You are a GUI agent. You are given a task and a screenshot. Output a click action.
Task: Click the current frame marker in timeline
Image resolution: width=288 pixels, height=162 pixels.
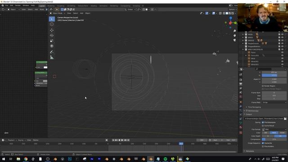tap(181, 144)
